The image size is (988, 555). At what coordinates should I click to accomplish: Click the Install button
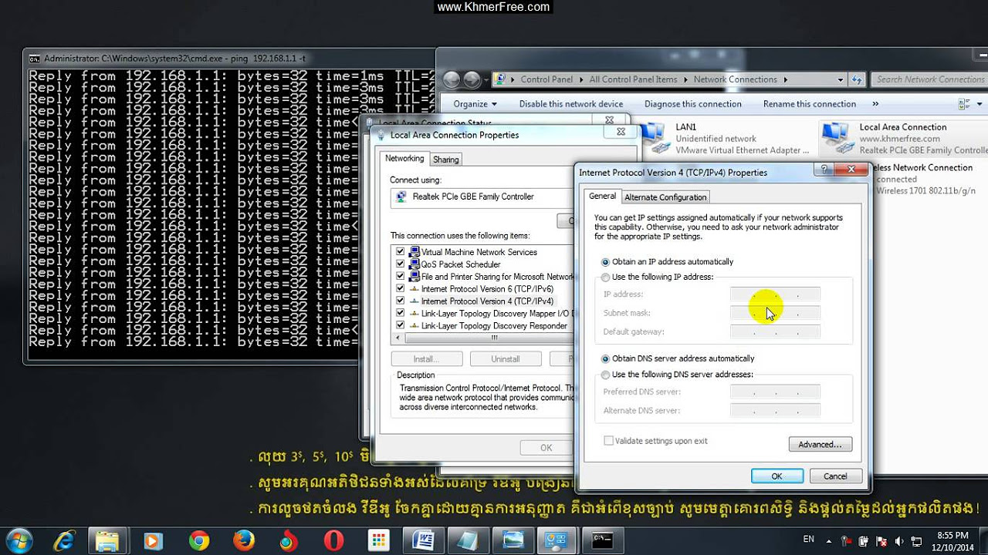point(427,359)
